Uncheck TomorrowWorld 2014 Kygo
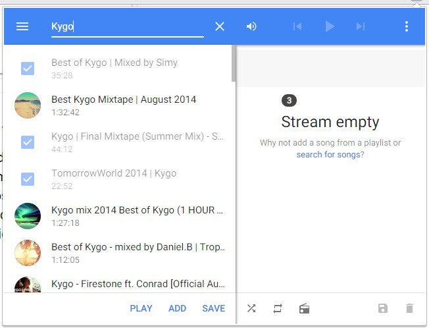This screenshot has height=328, width=429. pos(28,179)
